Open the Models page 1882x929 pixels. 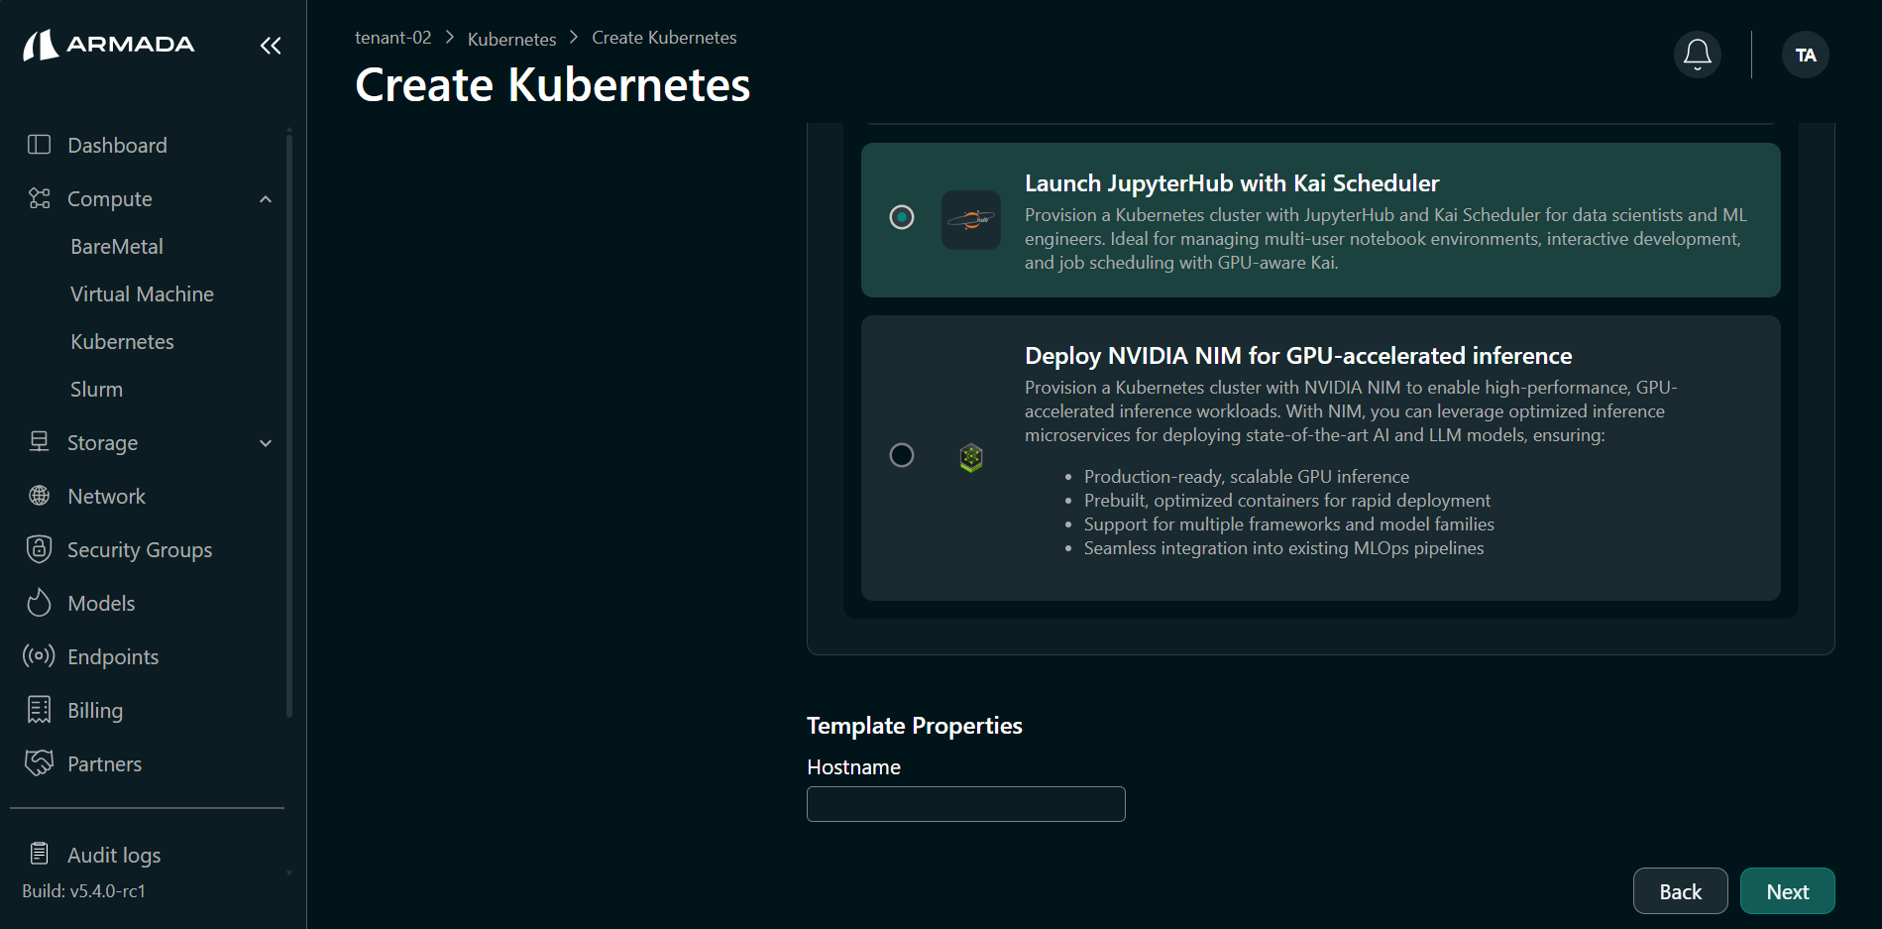click(x=101, y=603)
